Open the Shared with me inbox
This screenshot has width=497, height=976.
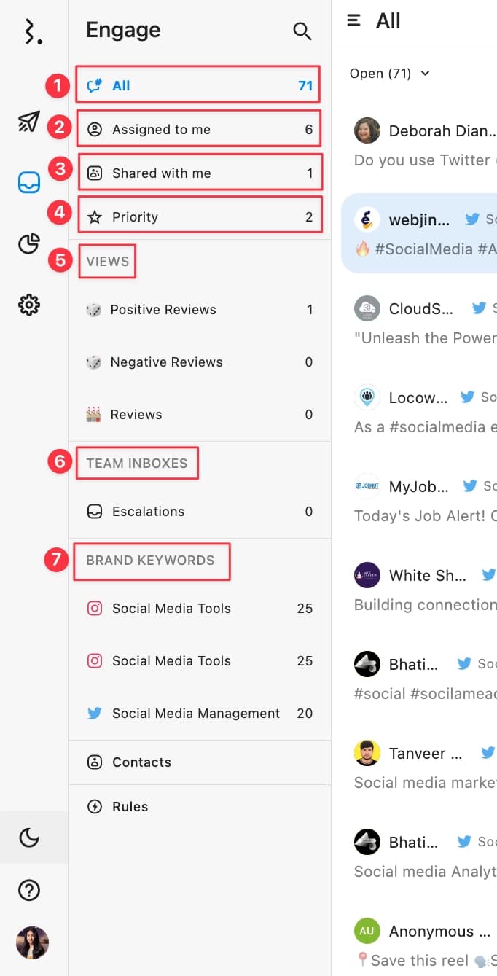tap(198, 173)
